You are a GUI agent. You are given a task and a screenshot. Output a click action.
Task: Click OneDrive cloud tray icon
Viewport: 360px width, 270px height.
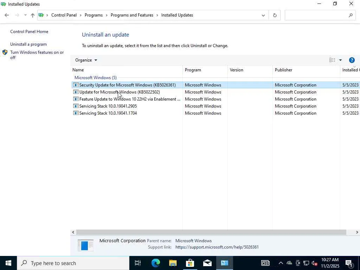(289, 263)
